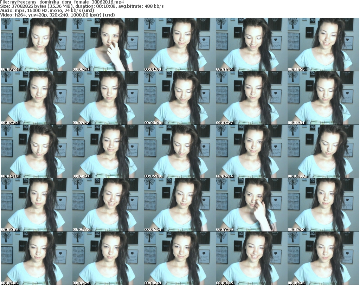Select the thumbnail timestamped 00:09:35
The height and width of the screenshot is (285, 360).
click(x=323, y=258)
